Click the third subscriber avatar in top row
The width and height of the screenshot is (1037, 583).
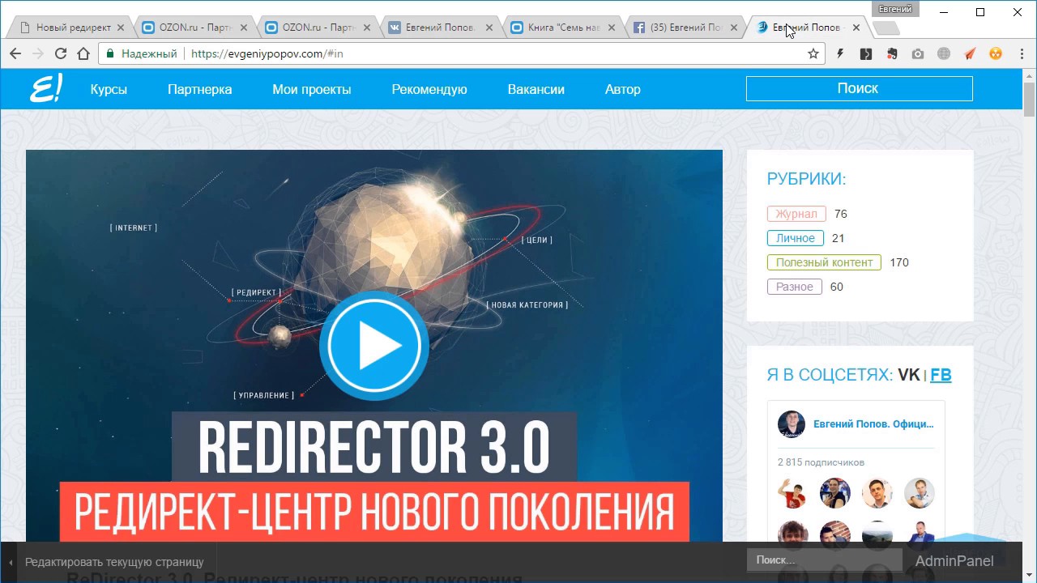click(x=877, y=493)
